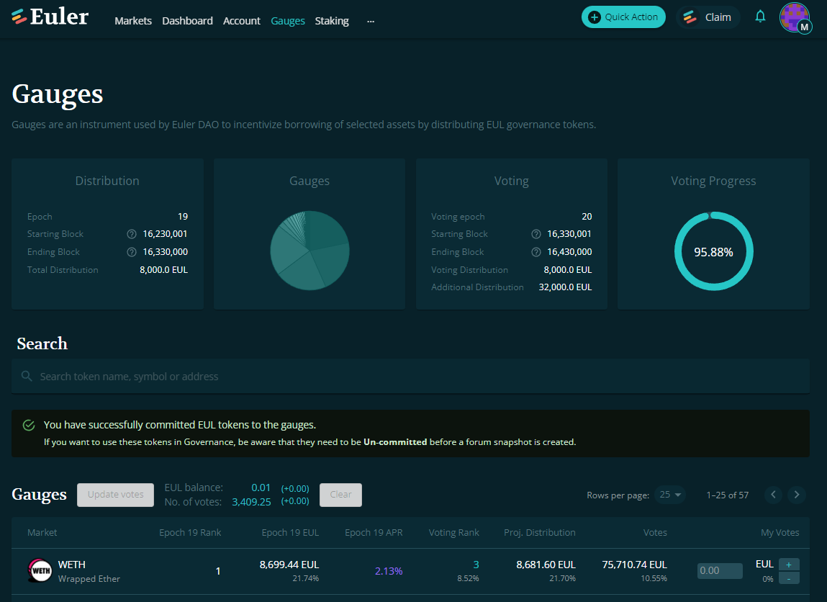Image resolution: width=827 pixels, height=602 pixels.
Task: Go to next page of gauges
Action: pyautogui.click(x=796, y=495)
